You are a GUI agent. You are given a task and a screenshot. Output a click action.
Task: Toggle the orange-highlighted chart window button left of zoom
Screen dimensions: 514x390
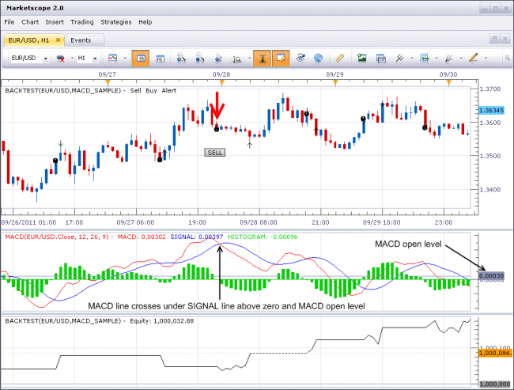pyautogui.click(x=141, y=59)
